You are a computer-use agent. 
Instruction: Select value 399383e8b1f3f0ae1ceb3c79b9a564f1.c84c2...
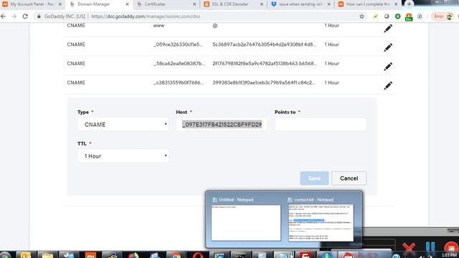coord(264,82)
